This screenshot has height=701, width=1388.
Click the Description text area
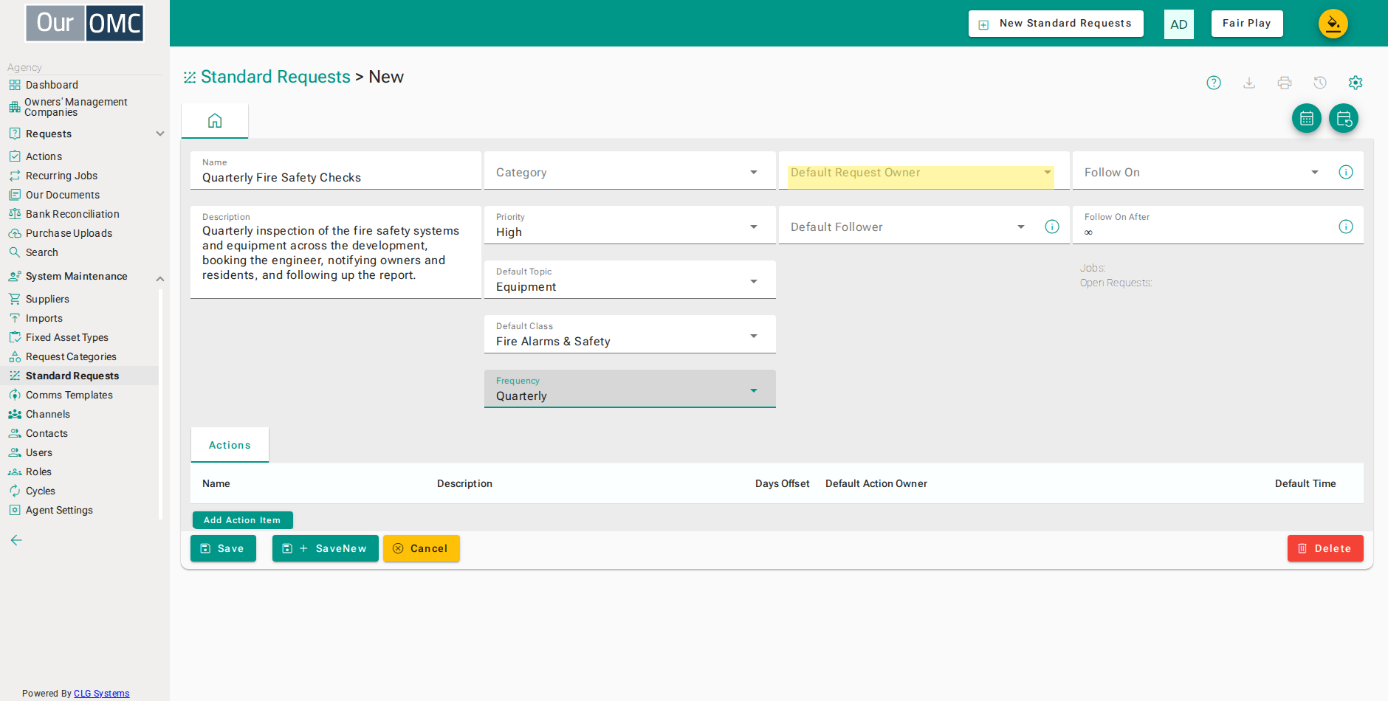point(336,252)
